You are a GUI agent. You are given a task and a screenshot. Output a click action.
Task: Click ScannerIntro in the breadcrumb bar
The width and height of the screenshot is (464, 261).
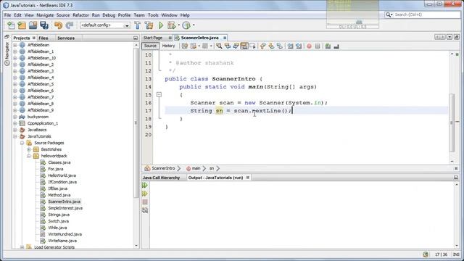coord(163,168)
